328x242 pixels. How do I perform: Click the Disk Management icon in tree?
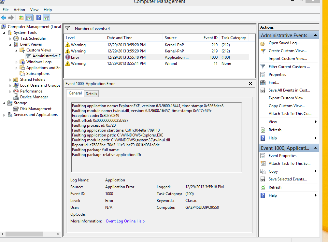(16, 109)
